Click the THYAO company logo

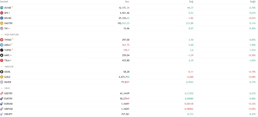(2, 40)
